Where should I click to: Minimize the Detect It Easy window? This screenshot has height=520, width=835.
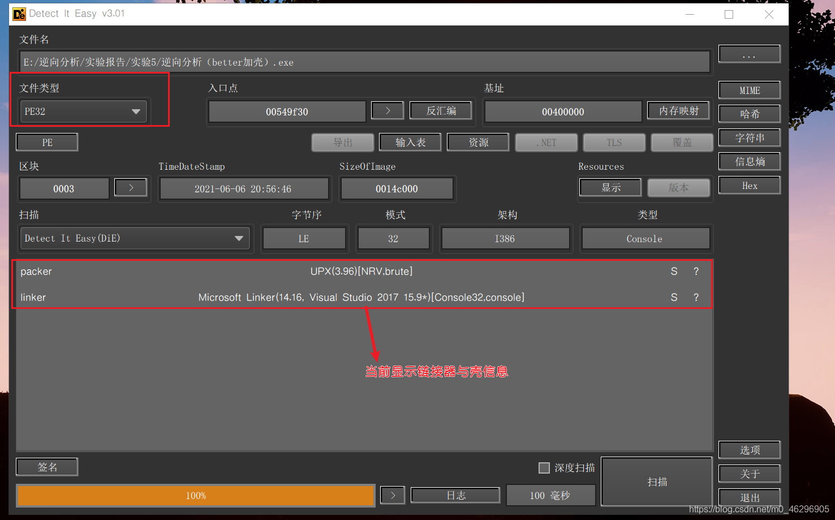pos(690,14)
